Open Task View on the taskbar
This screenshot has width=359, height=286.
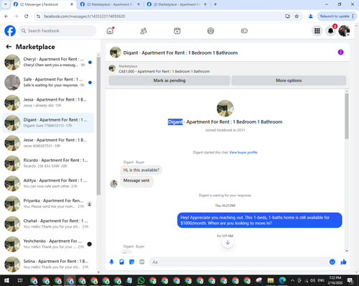click(20, 280)
